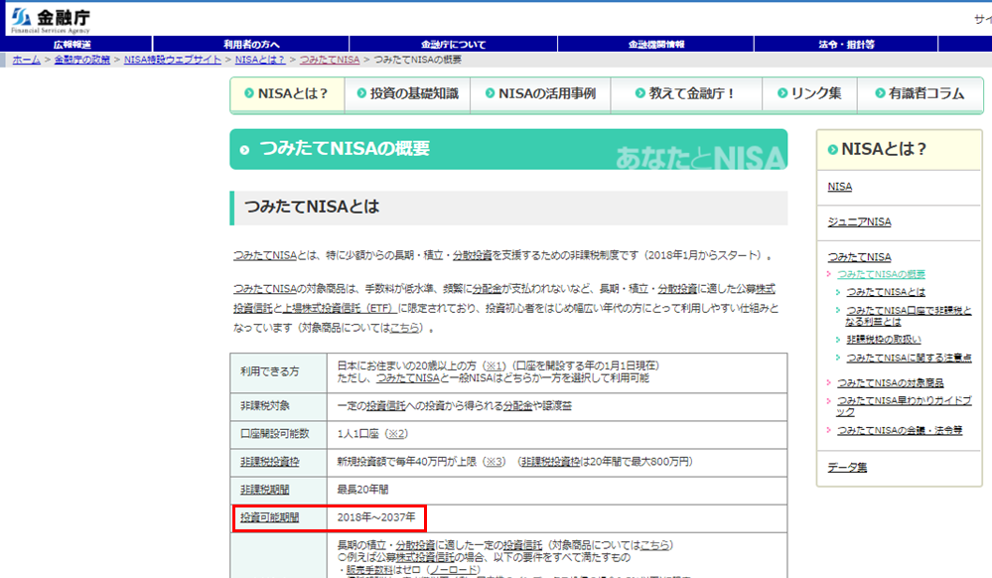Select the 有識者コラム tab
This screenshot has width=992, height=578.
coord(921,93)
